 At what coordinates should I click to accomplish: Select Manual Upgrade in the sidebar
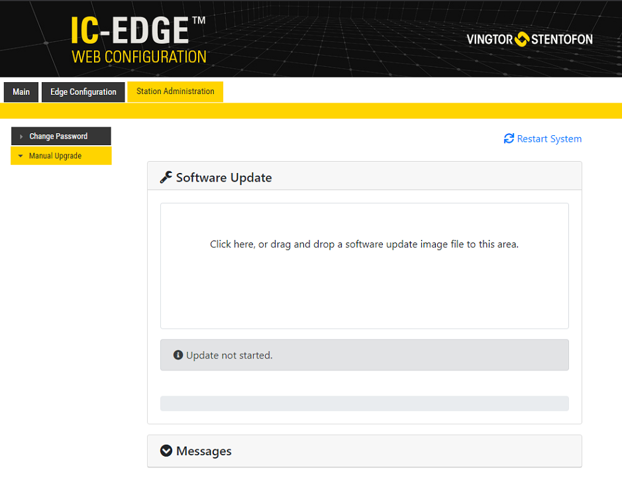(56, 156)
